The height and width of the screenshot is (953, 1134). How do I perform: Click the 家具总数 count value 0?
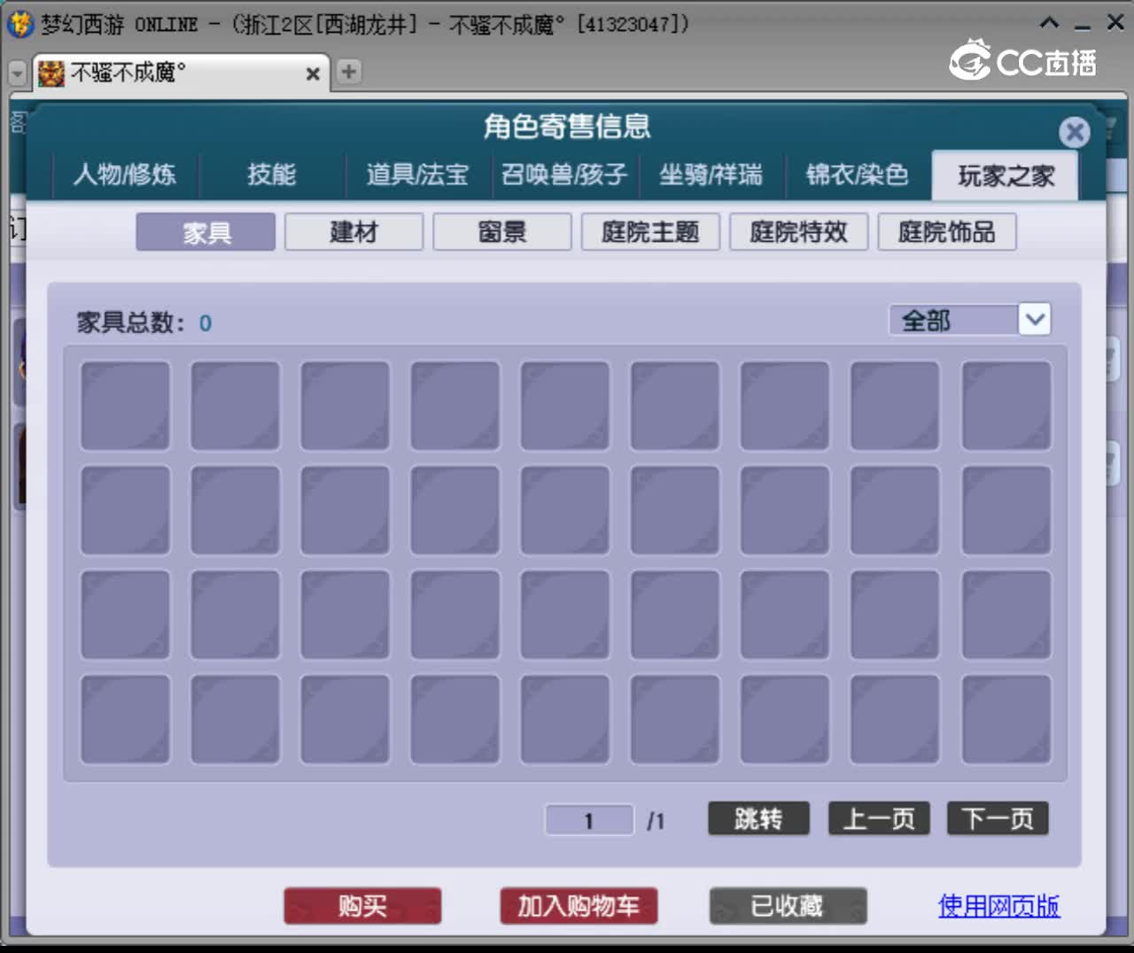point(206,323)
